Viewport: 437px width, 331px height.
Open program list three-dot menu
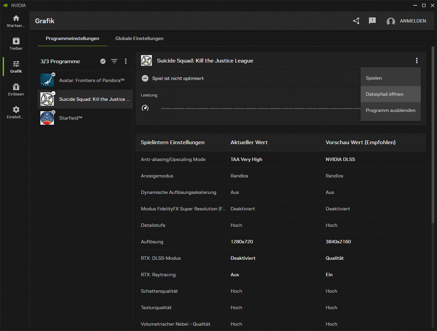126,61
